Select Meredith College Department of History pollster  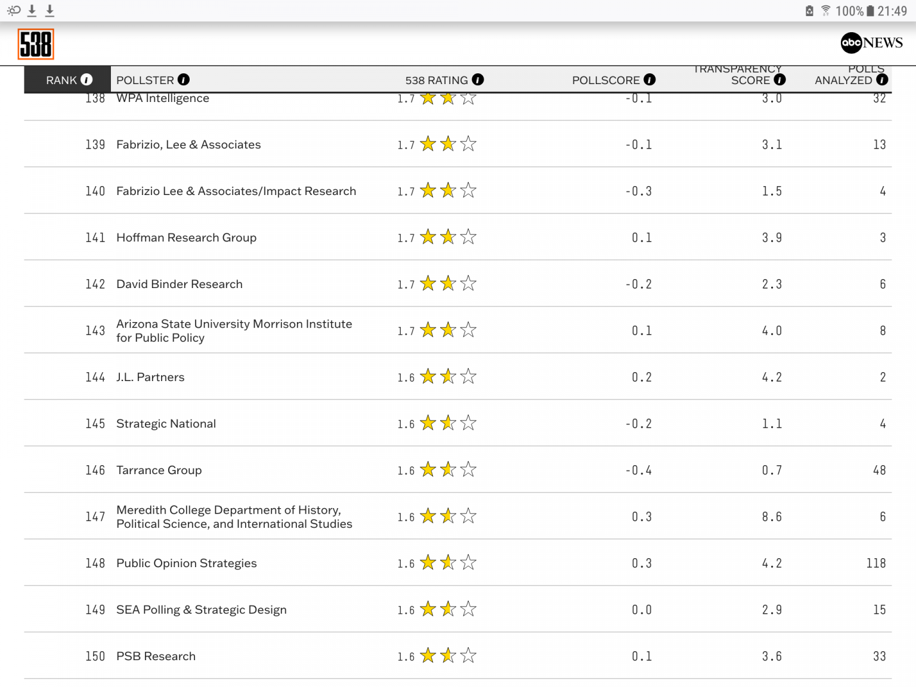pyautogui.click(x=234, y=516)
